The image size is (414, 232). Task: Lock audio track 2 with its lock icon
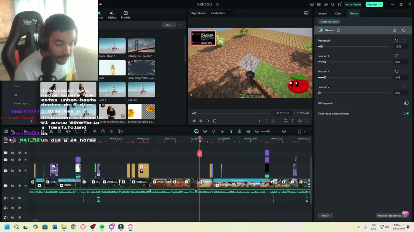[x=12, y=208]
